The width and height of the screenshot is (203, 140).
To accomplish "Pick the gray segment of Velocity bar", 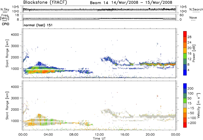I will point(185,105).
